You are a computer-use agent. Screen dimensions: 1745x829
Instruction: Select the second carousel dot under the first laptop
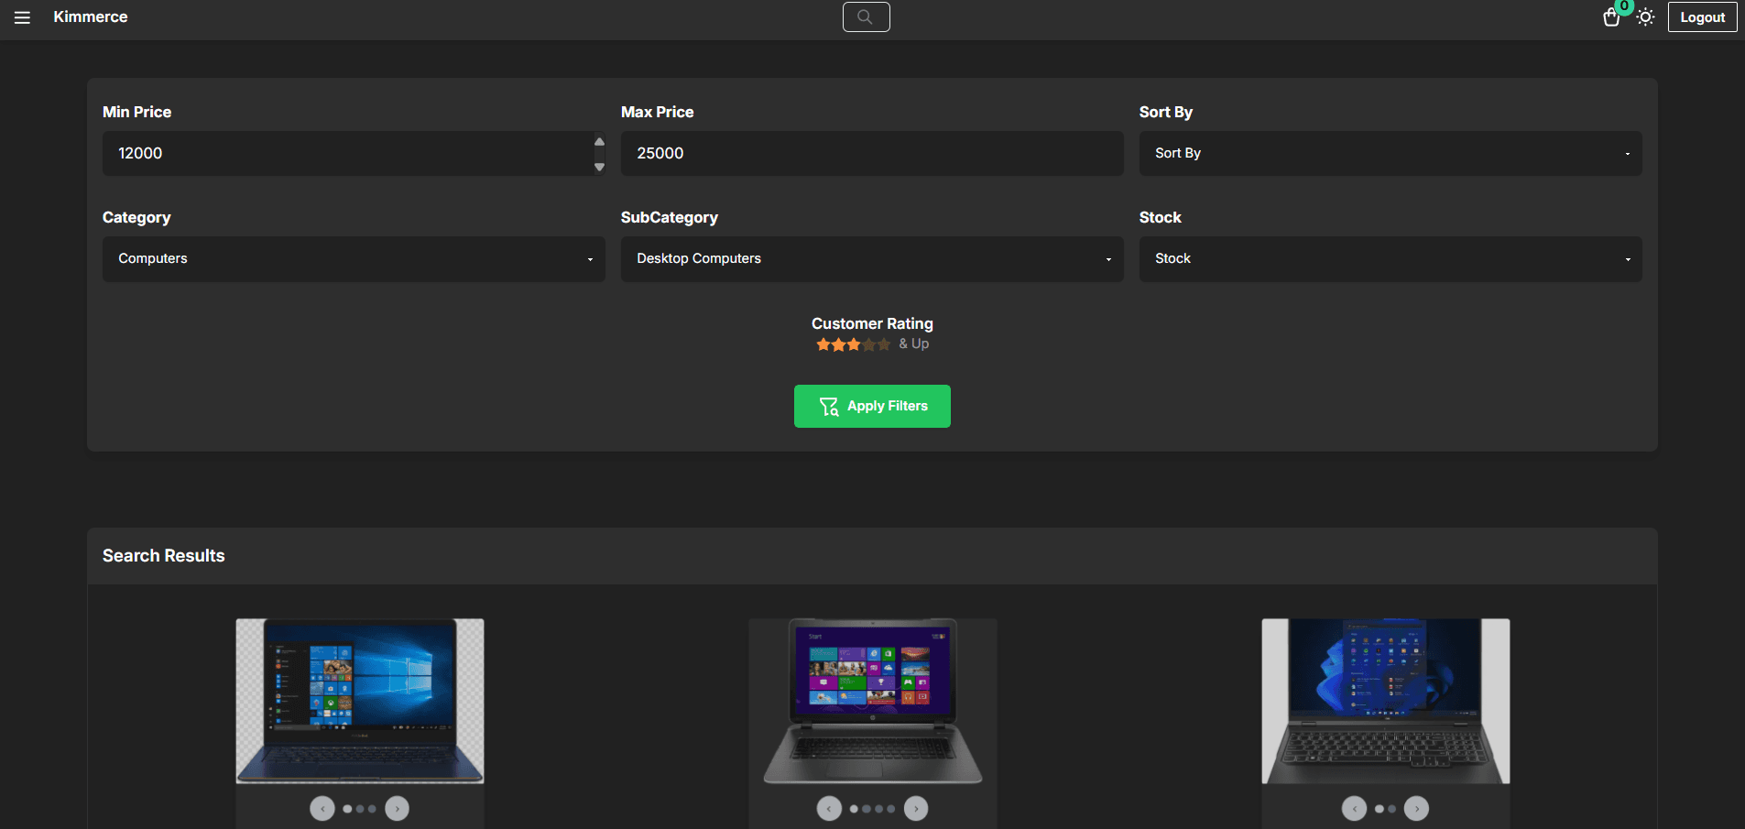click(x=360, y=809)
